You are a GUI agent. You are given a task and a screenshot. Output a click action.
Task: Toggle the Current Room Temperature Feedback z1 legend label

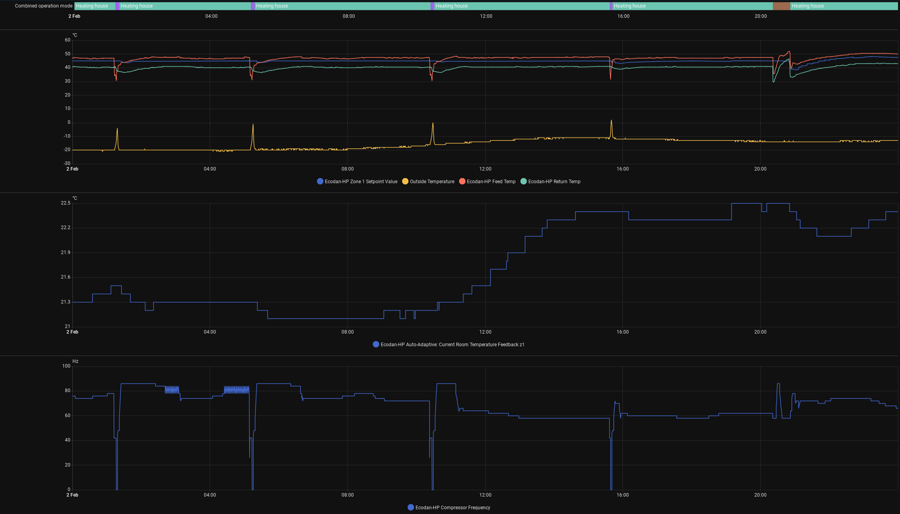(452, 345)
